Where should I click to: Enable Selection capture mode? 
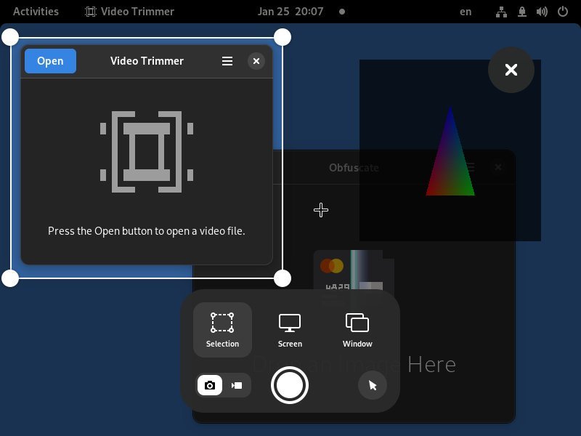coord(222,329)
